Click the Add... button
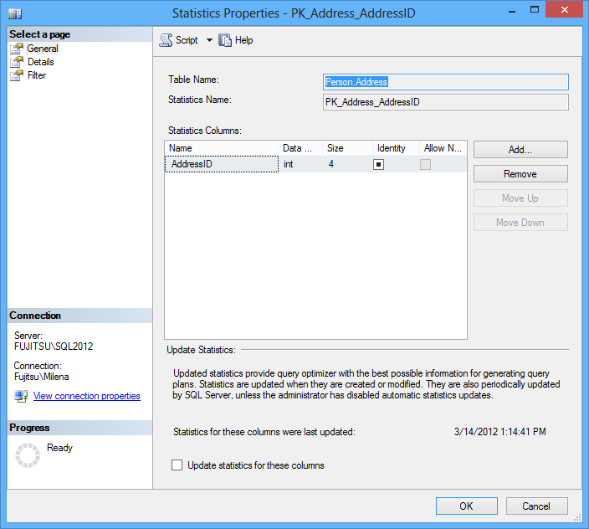The image size is (589, 529). pyautogui.click(x=520, y=150)
